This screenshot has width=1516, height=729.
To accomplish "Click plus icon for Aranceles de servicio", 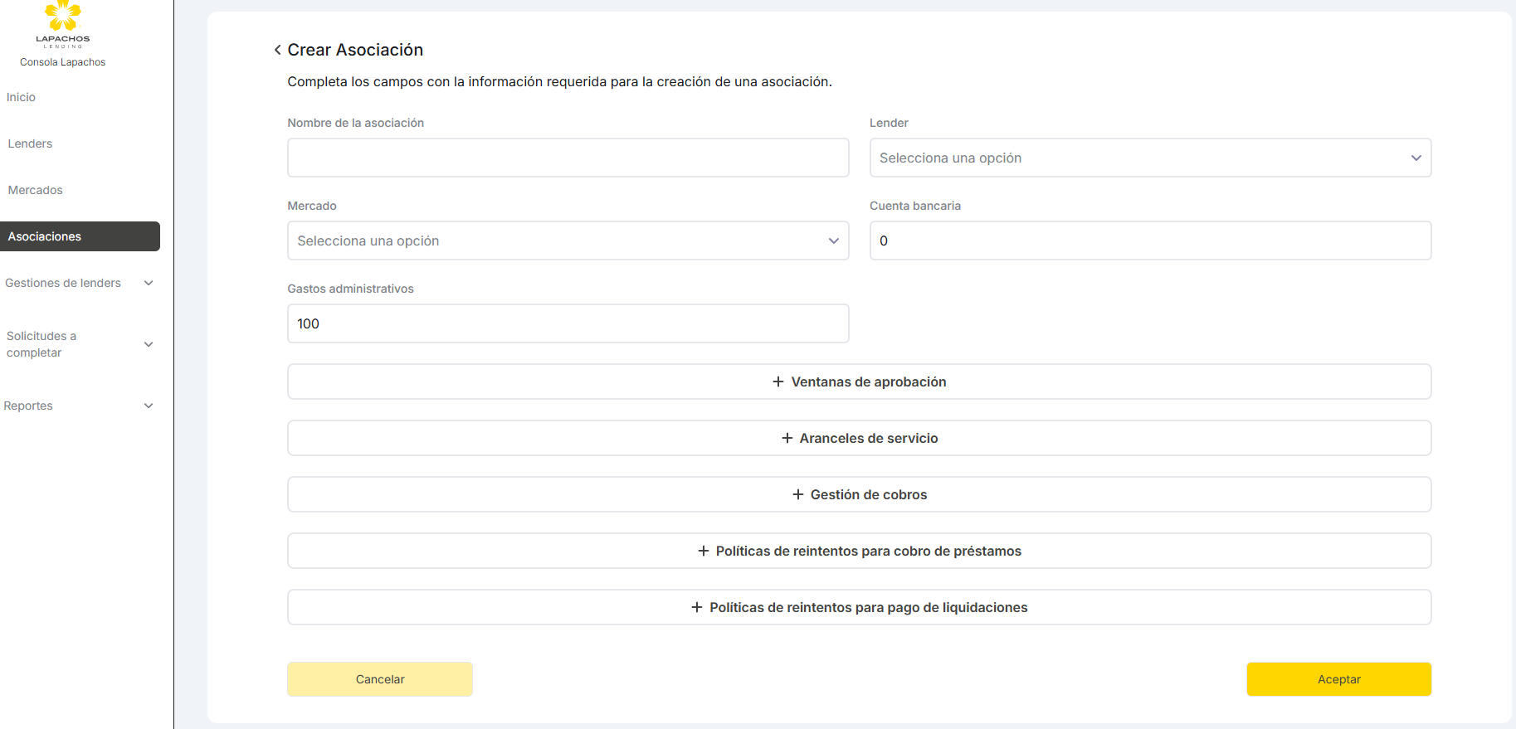I will point(787,438).
